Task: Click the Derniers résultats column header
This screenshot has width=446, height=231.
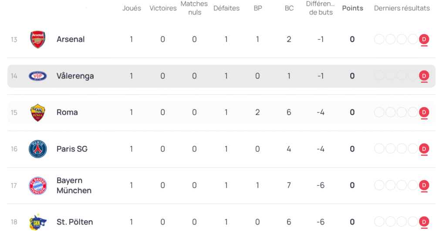Action: 402,8
